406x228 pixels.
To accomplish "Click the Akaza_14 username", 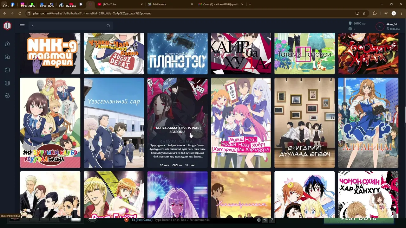I will coord(391,24).
